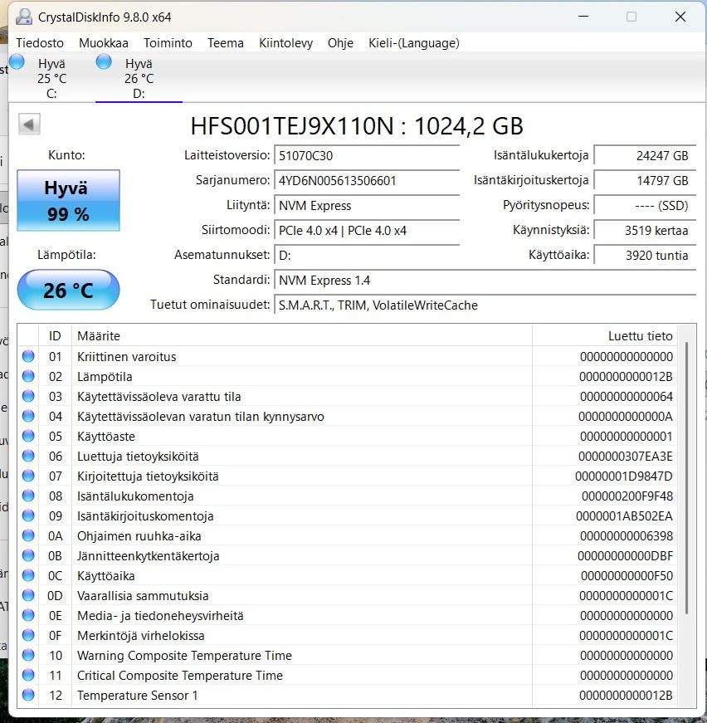Minimize the CrystalDiskInfo window
Viewport: 707px width, 723px height.
(x=583, y=17)
